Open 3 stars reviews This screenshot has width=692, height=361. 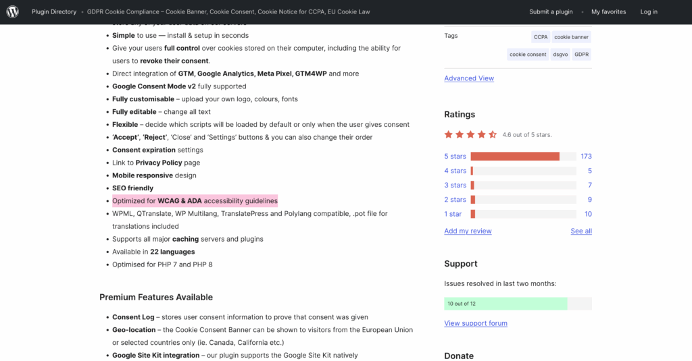point(455,185)
